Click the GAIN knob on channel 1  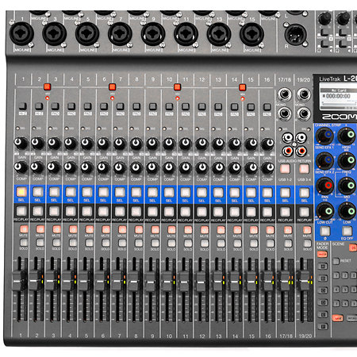[x=20, y=143]
